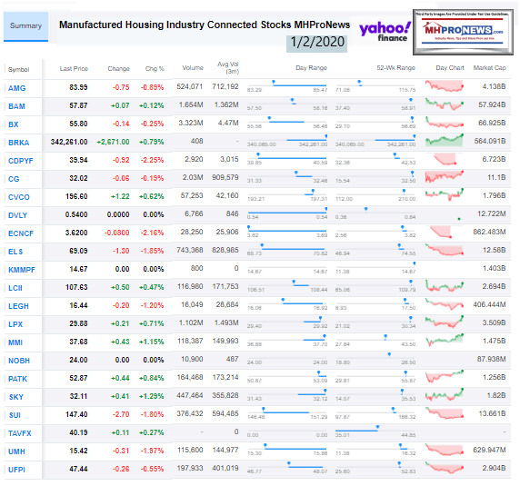This screenshot has height=486, width=520.
Task: Select ECNCF market cap 862.483M
Action: (489, 232)
